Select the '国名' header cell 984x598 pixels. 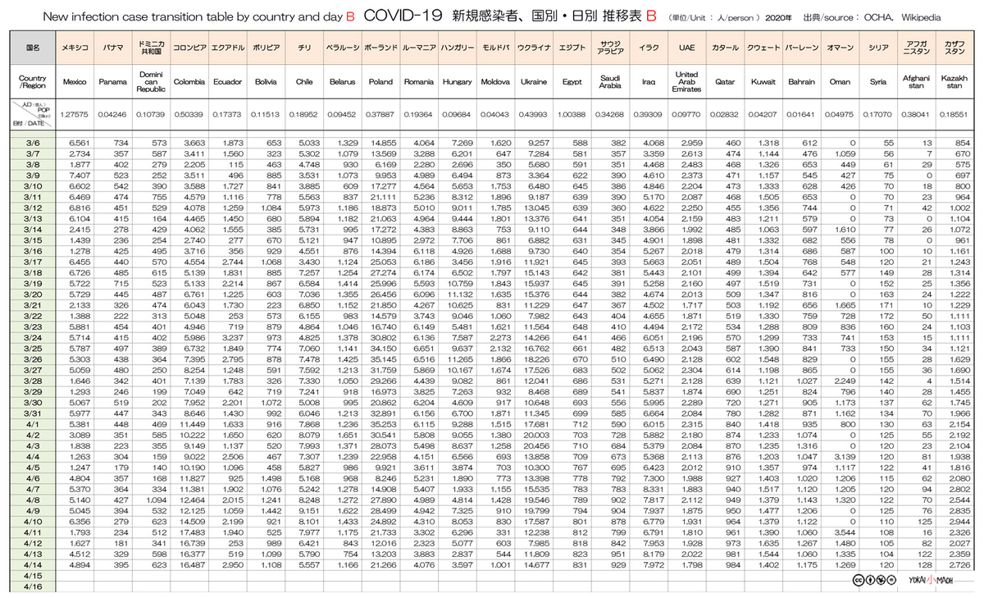[32, 48]
